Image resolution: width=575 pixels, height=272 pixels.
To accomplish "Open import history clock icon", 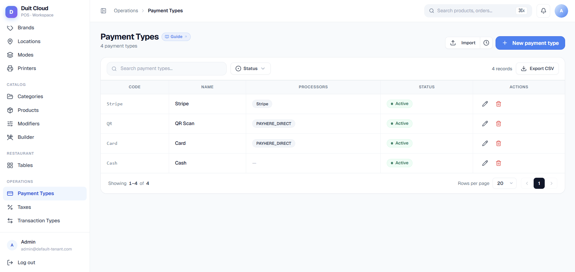I will (x=486, y=43).
